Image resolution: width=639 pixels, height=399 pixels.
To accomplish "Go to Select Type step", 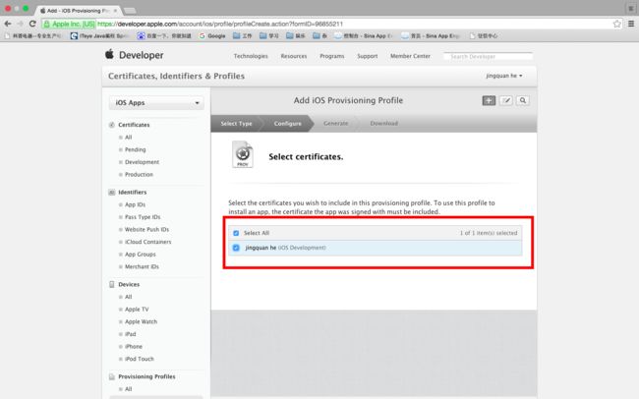I will click(x=236, y=124).
